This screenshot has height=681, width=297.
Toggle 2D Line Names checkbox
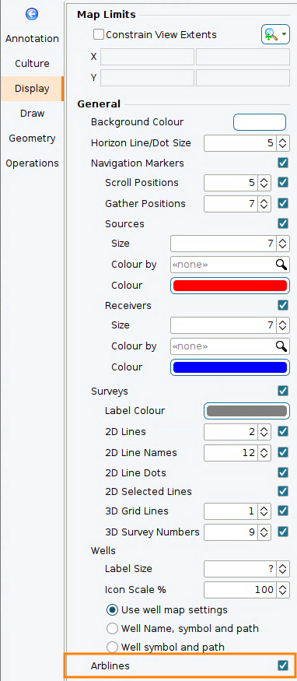click(x=283, y=452)
